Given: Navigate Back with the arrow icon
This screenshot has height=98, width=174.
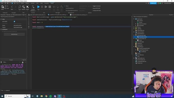Looking at the screenshot, I should pyautogui.click(x=12, y=7).
